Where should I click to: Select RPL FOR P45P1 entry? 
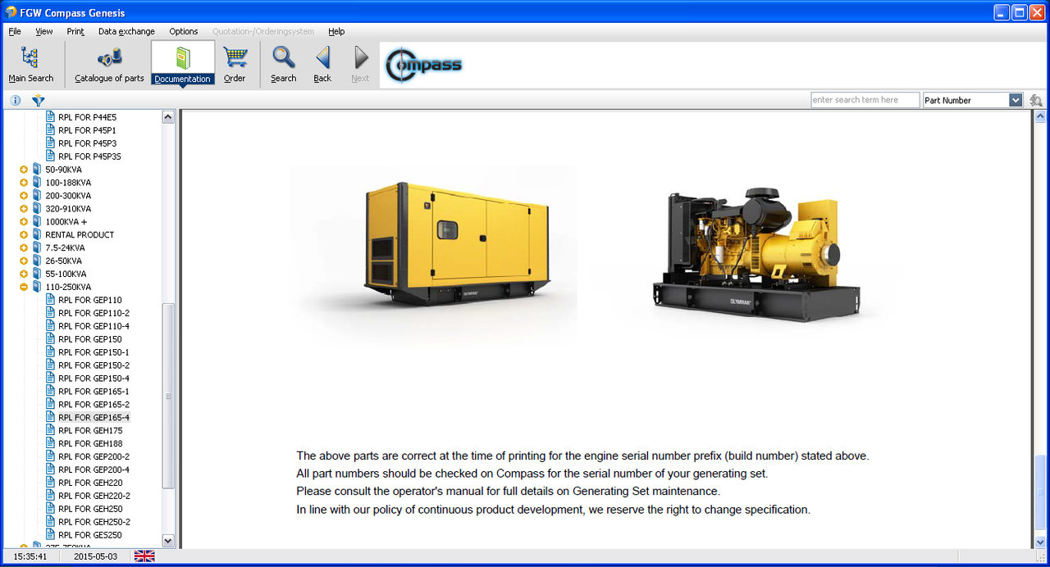pyautogui.click(x=87, y=130)
